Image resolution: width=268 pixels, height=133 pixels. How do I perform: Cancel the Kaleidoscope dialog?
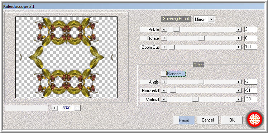pyautogui.click(x=208, y=120)
